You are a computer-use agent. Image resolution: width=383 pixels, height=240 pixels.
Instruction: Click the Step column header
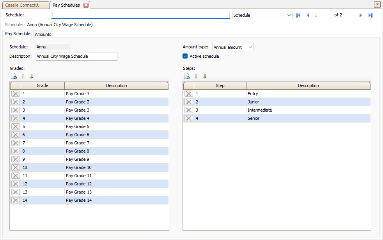pos(220,85)
